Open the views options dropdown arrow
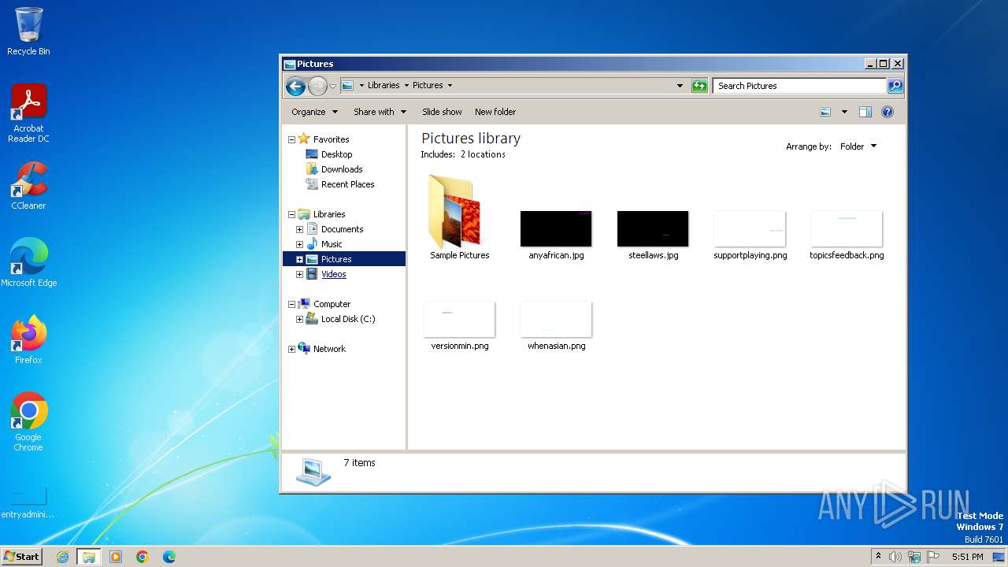The width and height of the screenshot is (1008, 567). 844,112
